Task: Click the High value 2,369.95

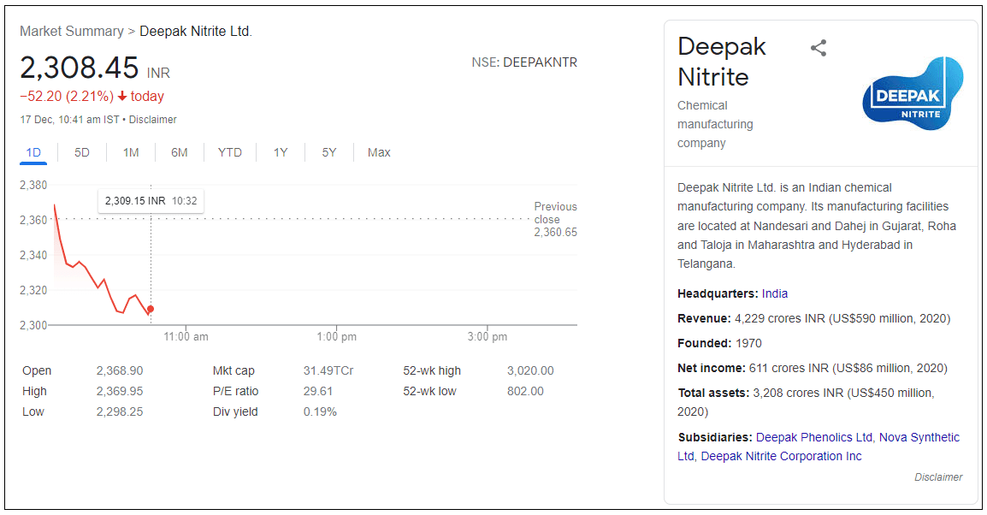Action: tap(120, 391)
